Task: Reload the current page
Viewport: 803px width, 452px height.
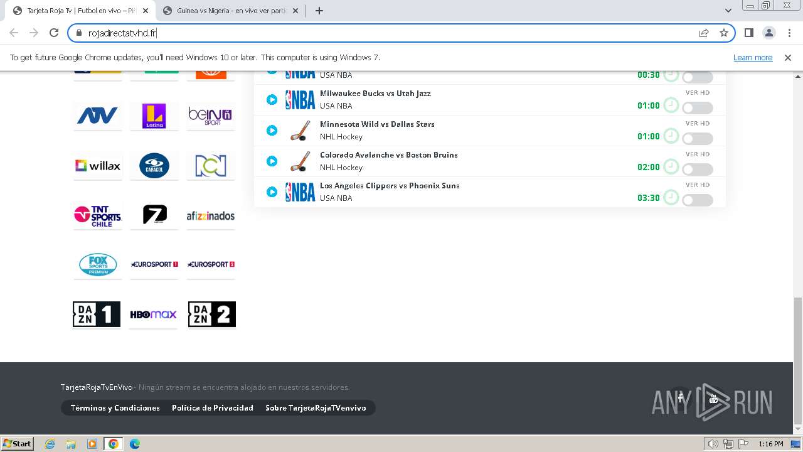Action: (54, 33)
